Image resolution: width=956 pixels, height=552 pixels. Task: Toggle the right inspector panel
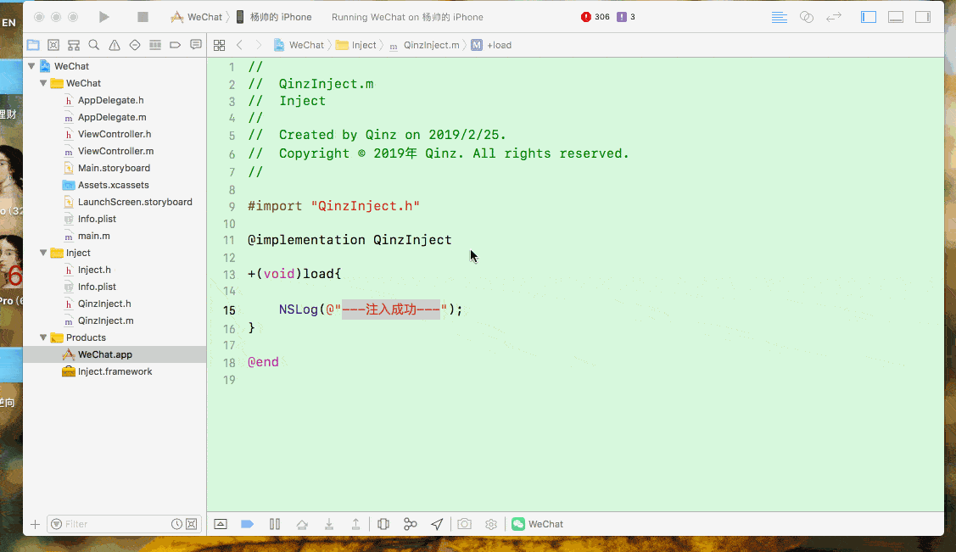click(x=923, y=17)
